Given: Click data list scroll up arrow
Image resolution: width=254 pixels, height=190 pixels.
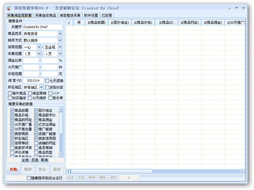Looking at the screenshot, I should [x=61, y=110].
